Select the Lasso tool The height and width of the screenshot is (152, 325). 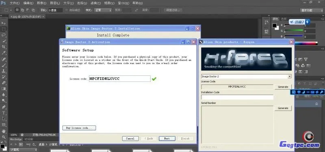point(4,35)
